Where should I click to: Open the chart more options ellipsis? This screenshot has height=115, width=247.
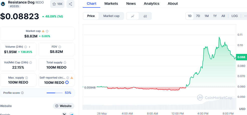tap(245, 16)
